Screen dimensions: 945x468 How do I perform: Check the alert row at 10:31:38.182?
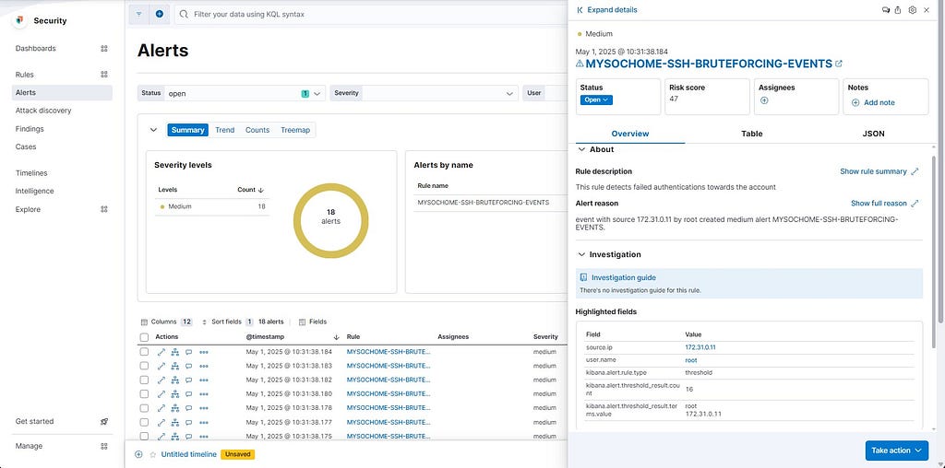[x=144, y=380]
